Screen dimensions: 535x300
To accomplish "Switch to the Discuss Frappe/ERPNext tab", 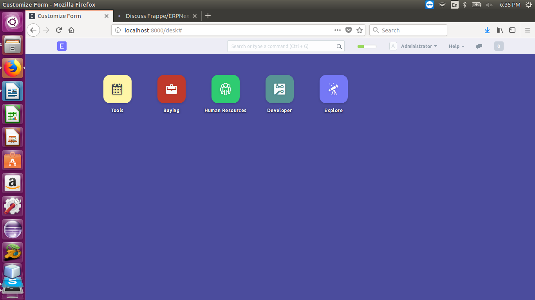I will (x=156, y=16).
